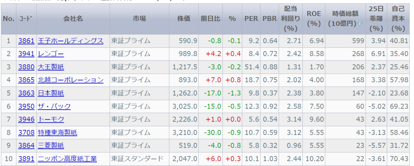Open 特種東海製紙 company page
Viewport: 414px width, 166px height.
[x=57, y=132]
